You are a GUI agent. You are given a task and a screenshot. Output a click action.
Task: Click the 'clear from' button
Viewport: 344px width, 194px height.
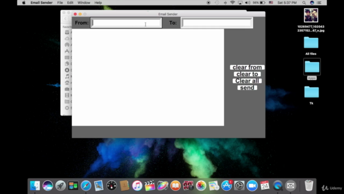click(247, 67)
